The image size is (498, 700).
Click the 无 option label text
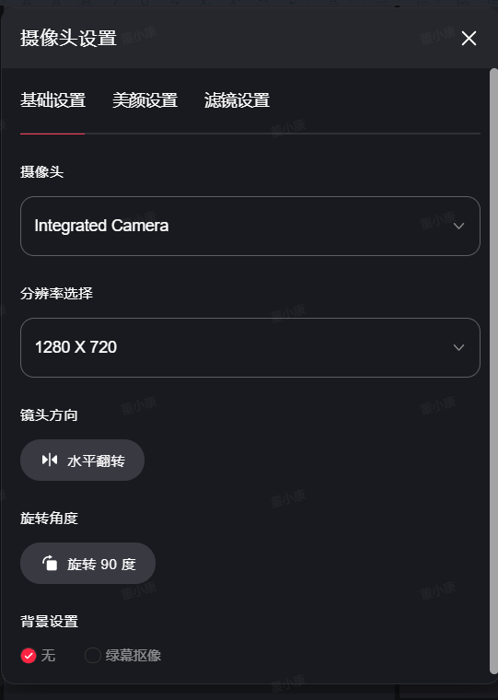click(48, 656)
